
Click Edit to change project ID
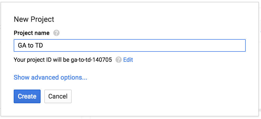click(x=128, y=60)
